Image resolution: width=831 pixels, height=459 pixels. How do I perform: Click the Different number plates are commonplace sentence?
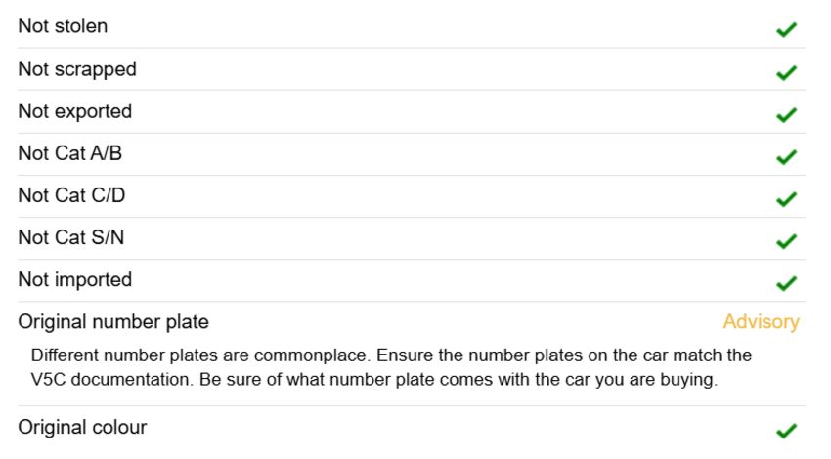tap(201, 355)
